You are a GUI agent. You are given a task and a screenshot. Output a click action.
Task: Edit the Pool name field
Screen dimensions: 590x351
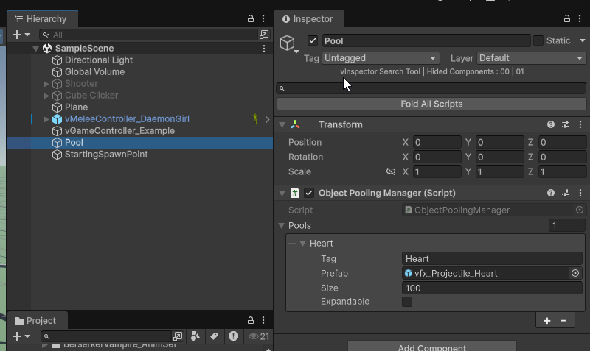coord(426,40)
